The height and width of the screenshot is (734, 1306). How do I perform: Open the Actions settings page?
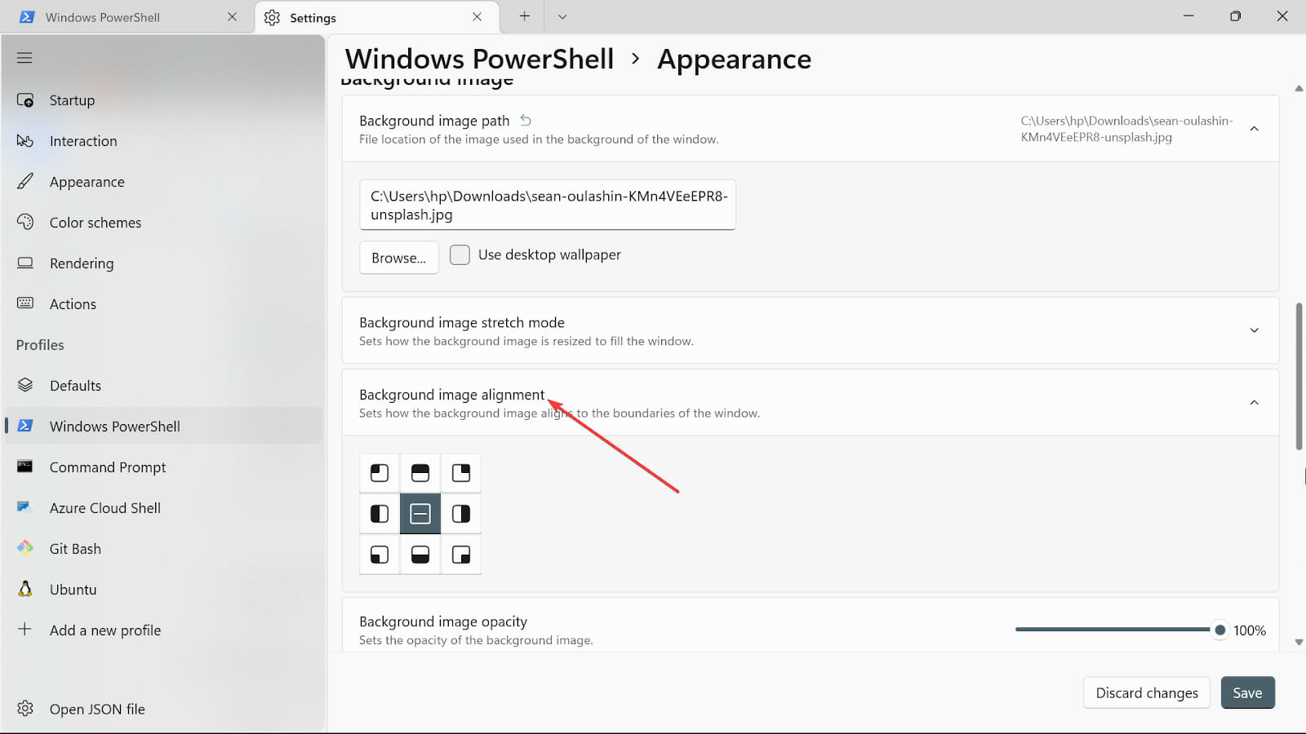click(x=163, y=304)
